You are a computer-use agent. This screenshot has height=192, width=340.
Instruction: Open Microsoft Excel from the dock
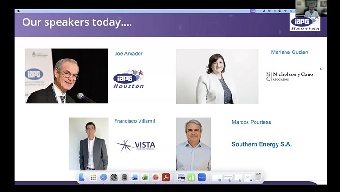pos(145,177)
